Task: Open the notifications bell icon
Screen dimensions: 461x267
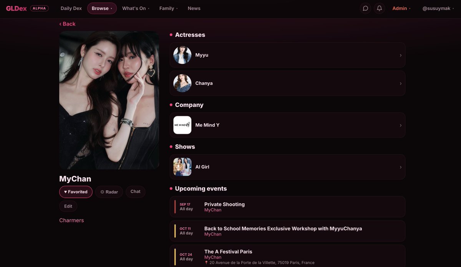Action: (380, 8)
